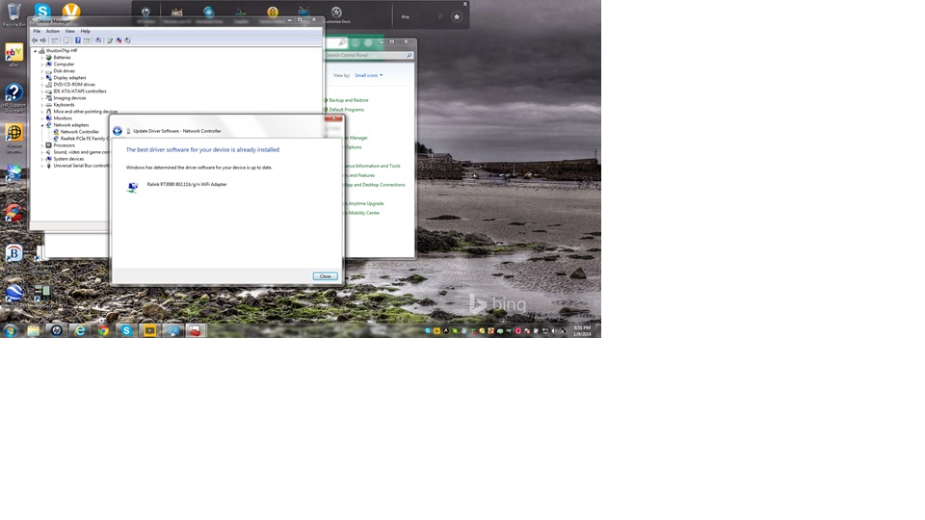Open RemoteApp and Desktop Connections link

click(375, 185)
